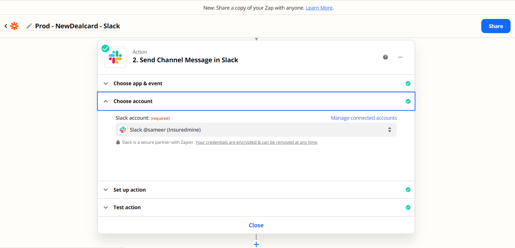Click the Slack icon in account field
This screenshot has height=248, width=515.
click(x=123, y=130)
